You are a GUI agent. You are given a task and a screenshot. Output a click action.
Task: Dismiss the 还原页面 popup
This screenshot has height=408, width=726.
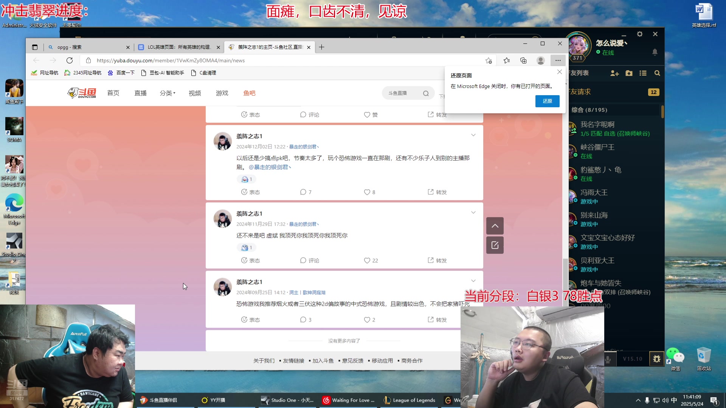tap(559, 72)
